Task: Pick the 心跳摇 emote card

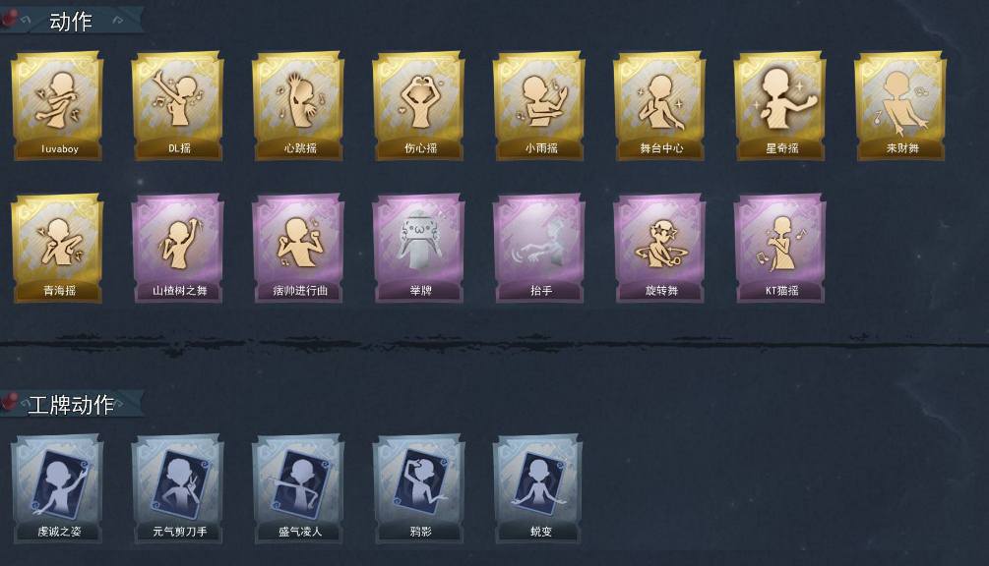Action: pyautogui.click(x=298, y=106)
